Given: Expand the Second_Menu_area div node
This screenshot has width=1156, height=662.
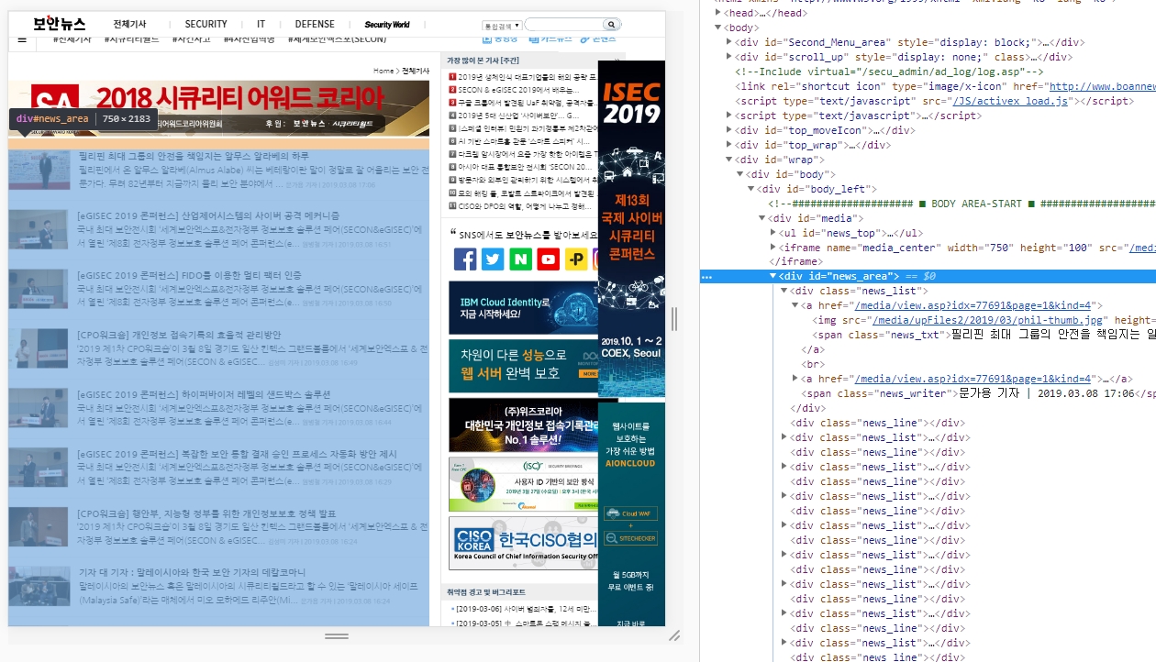Looking at the screenshot, I should tap(729, 41).
